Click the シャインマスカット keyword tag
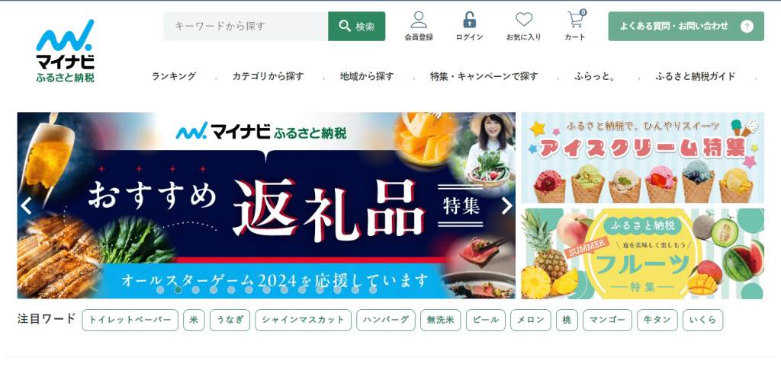This screenshot has height=370, width=781. 304,320
